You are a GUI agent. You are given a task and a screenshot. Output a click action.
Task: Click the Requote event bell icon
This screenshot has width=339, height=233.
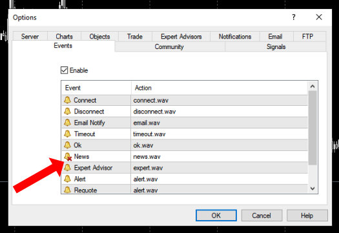pos(67,190)
